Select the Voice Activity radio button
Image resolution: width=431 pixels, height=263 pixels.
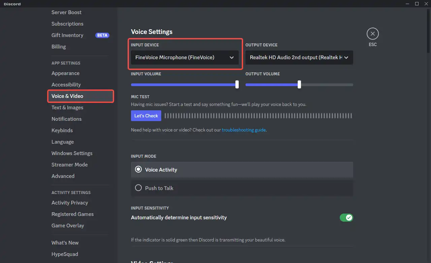[x=138, y=170]
